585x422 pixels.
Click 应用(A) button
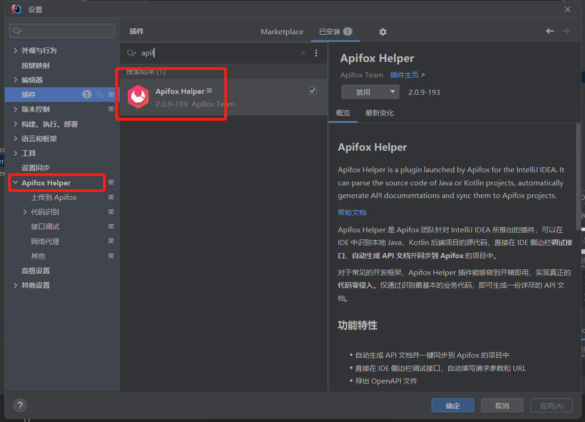tap(552, 406)
